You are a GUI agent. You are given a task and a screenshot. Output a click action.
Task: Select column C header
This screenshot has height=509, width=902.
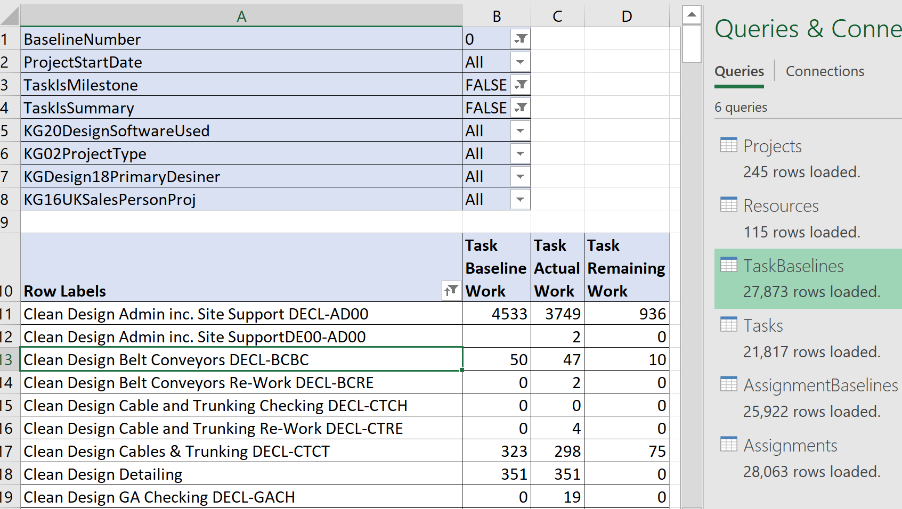557,16
